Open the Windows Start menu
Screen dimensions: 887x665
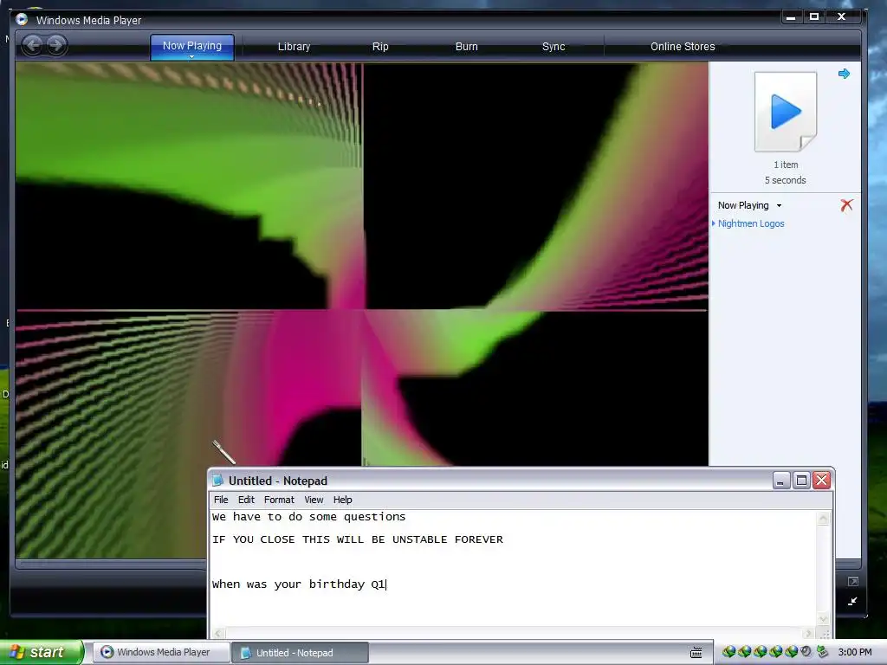click(x=41, y=652)
